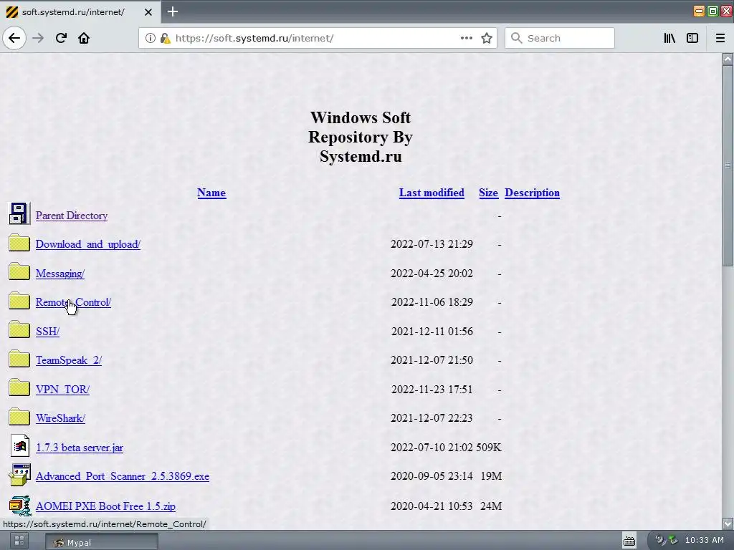
Task: Click the magnifier icon in search box
Action: tap(516, 38)
